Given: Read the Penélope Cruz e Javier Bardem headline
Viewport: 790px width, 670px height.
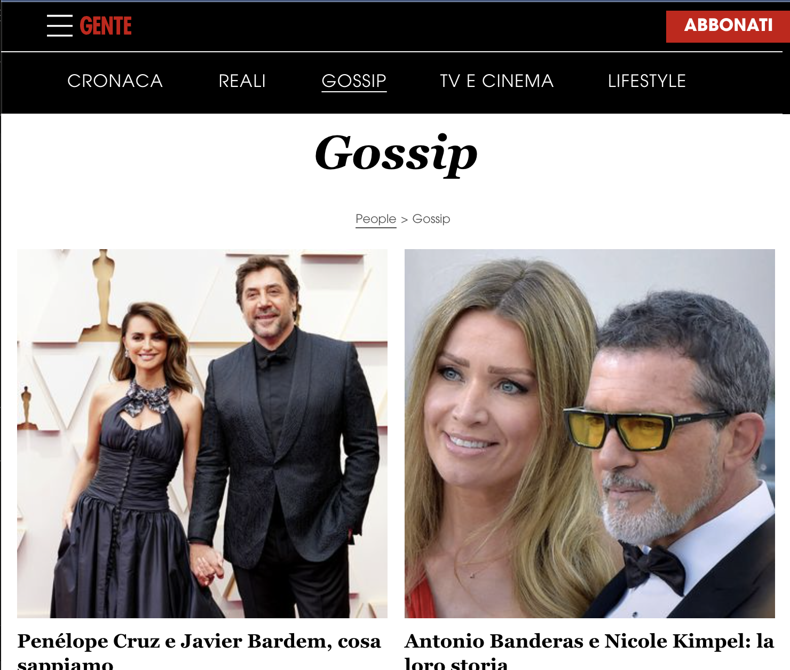Looking at the screenshot, I should (199, 651).
